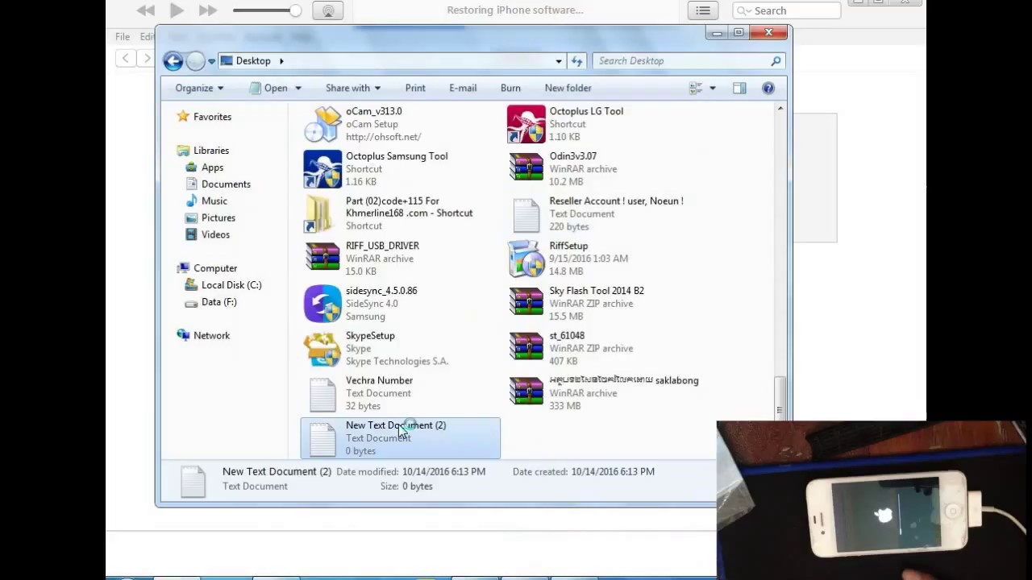Open the Pictures library
The width and height of the screenshot is (1032, 580).
click(x=218, y=218)
